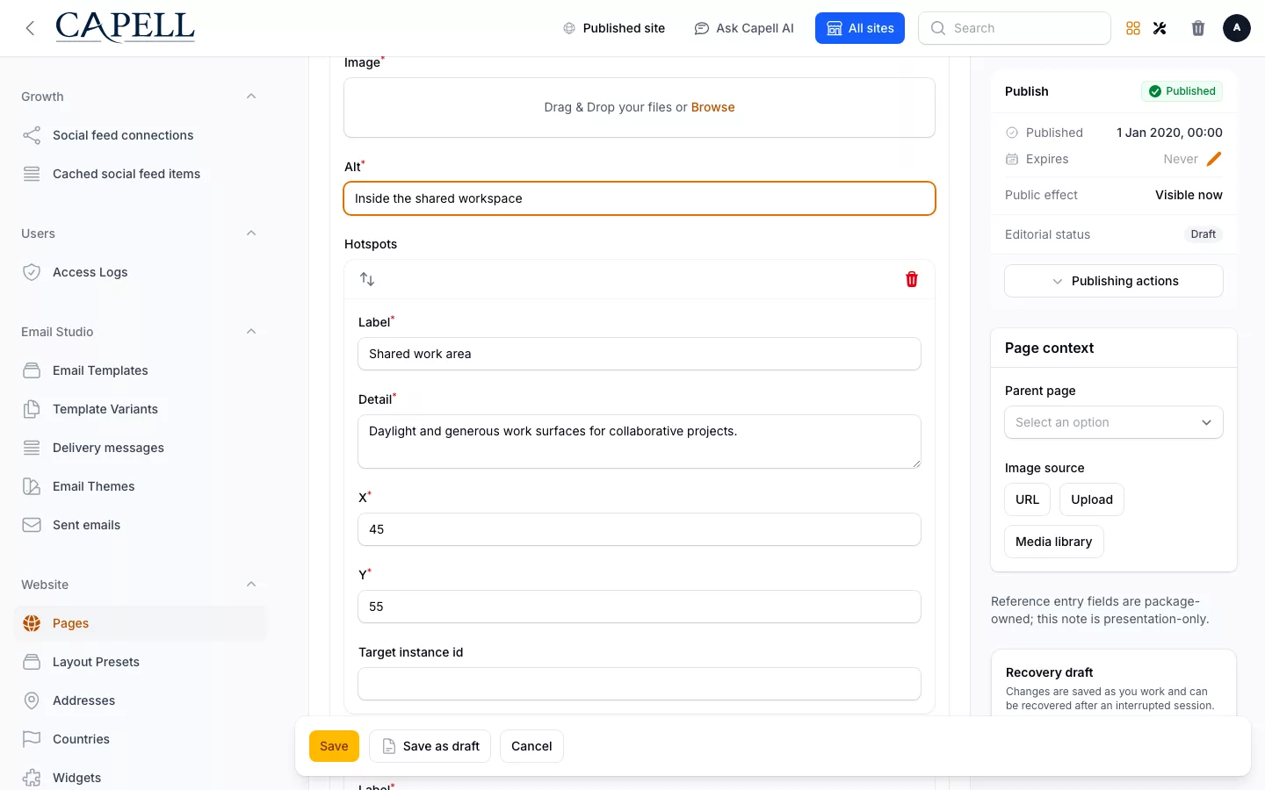Image resolution: width=1265 pixels, height=790 pixels.
Task: Open Social feed connections
Action: pos(141,135)
